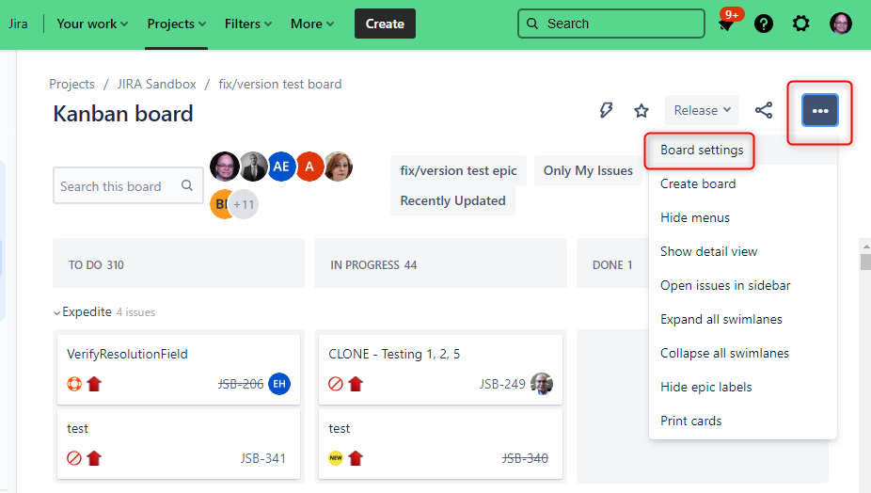Open the More dropdown menu
Image resolution: width=871 pixels, height=493 pixels.
click(311, 24)
